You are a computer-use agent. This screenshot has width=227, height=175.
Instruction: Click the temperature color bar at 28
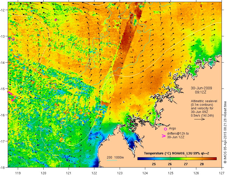202,159
